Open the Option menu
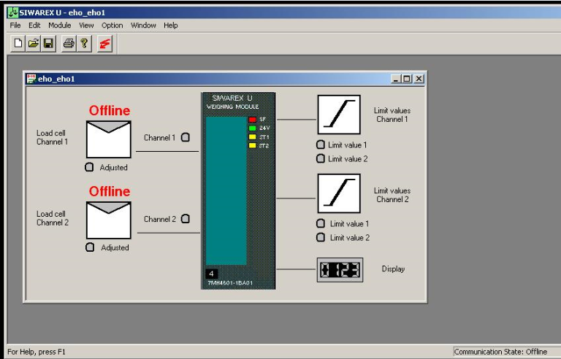561x359 pixels. pyautogui.click(x=112, y=26)
